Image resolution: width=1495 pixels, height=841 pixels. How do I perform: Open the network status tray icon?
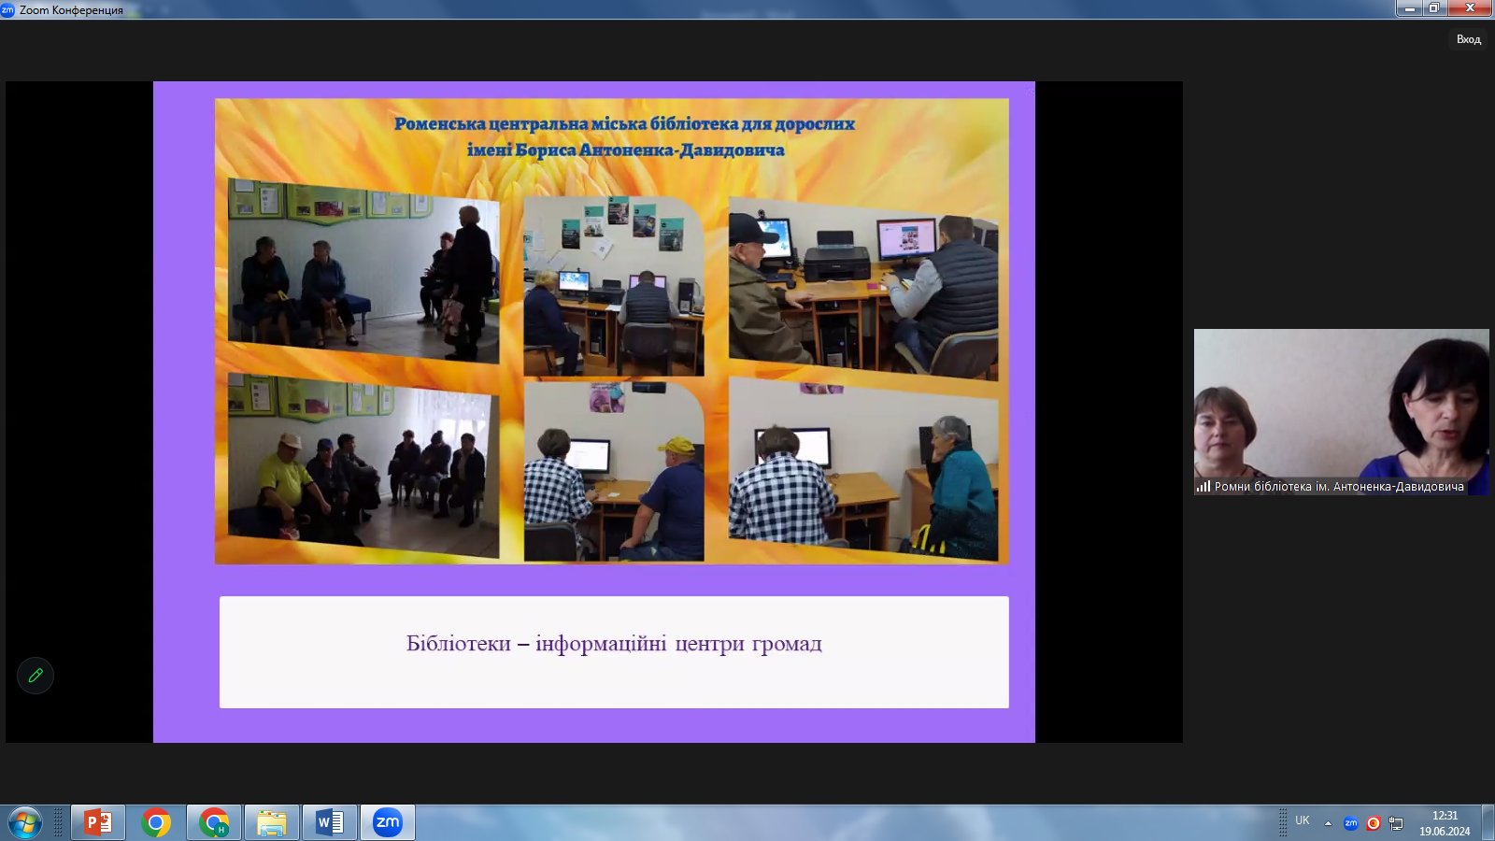[1396, 823]
